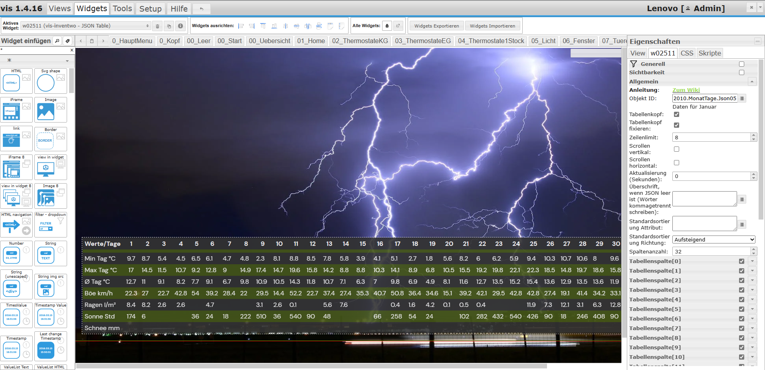The image size is (765, 370).
Task: Click the lock icon beside Alle Widgets
Action: pyautogui.click(x=387, y=26)
